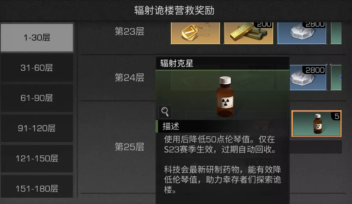352x204 pixels.
Task: Click the 第23层 row label
Action: (130, 31)
